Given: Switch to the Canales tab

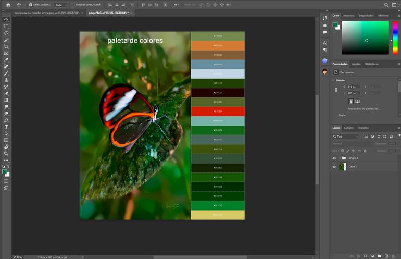Looking at the screenshot, I should coord(349,128).
